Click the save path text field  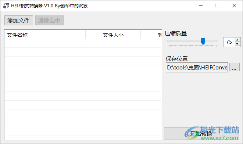[197, 67]
